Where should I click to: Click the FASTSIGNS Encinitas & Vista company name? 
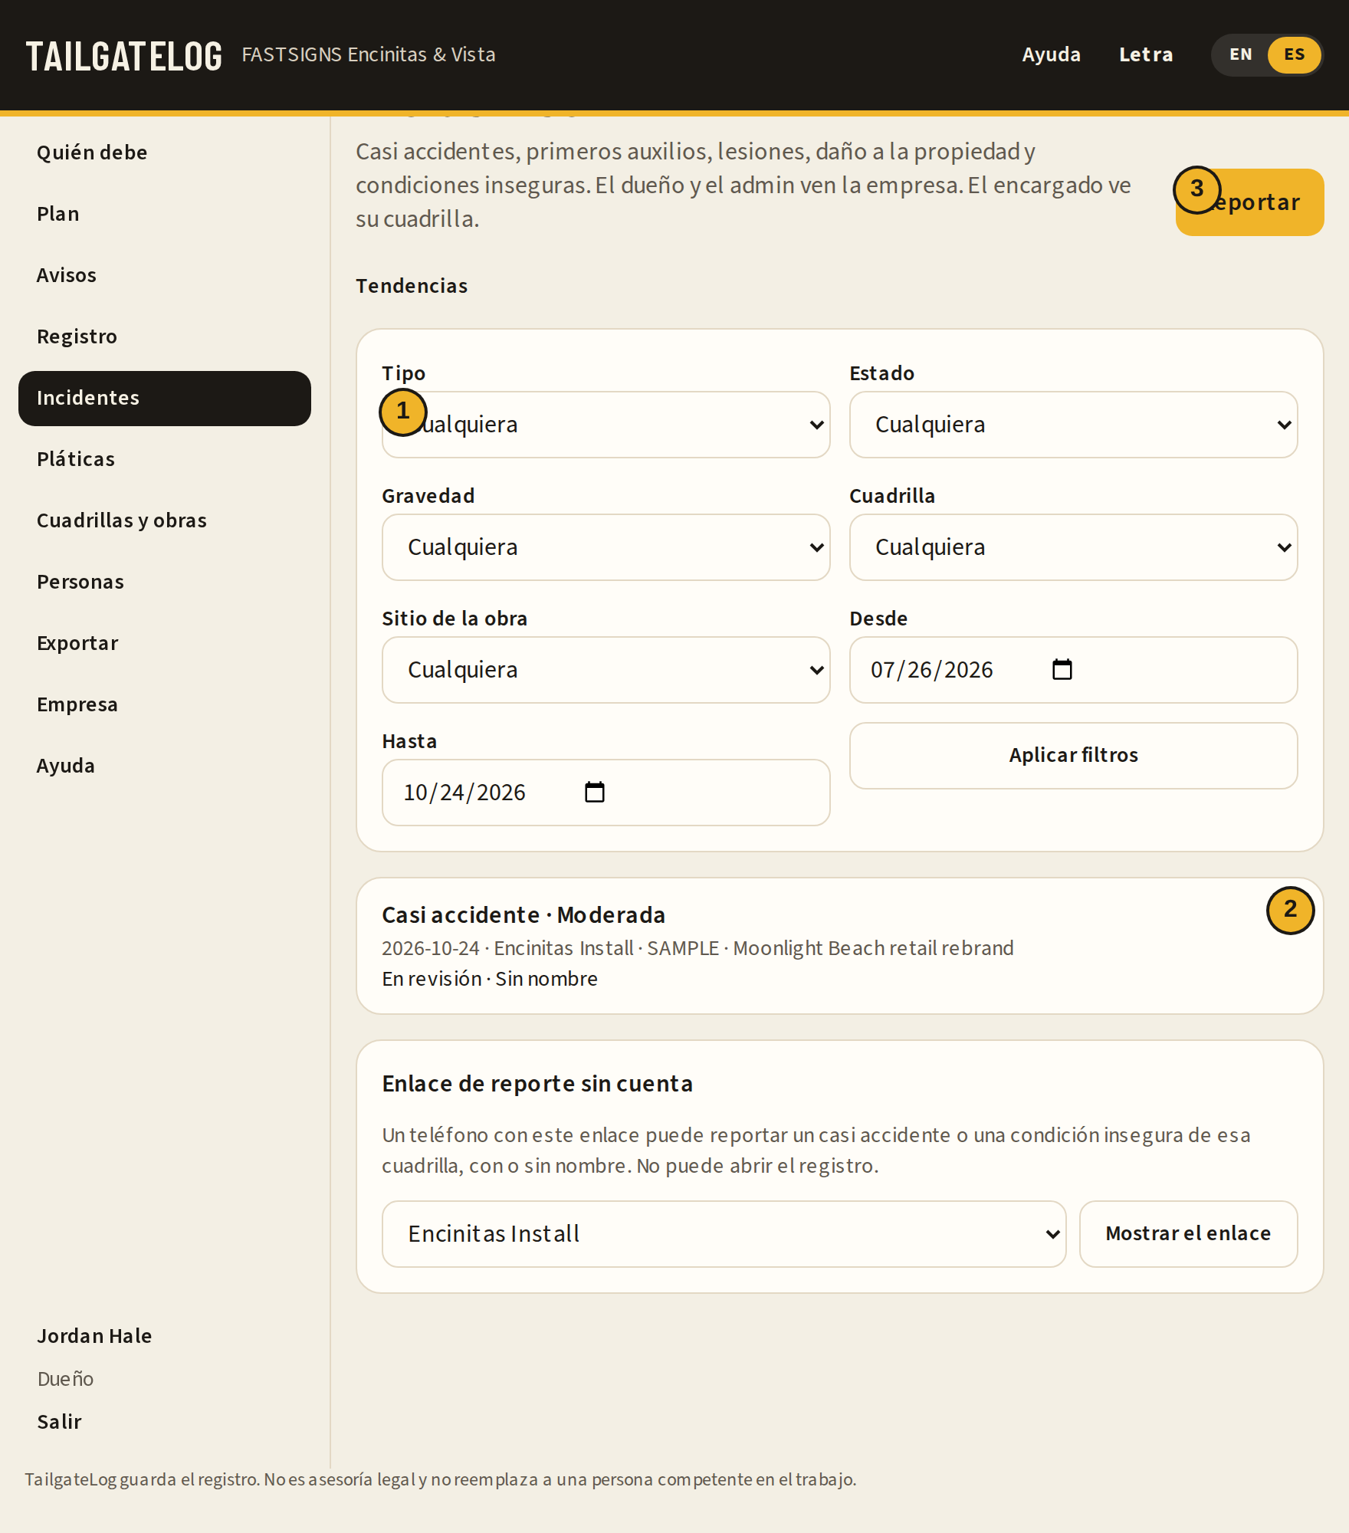point(369,54)
